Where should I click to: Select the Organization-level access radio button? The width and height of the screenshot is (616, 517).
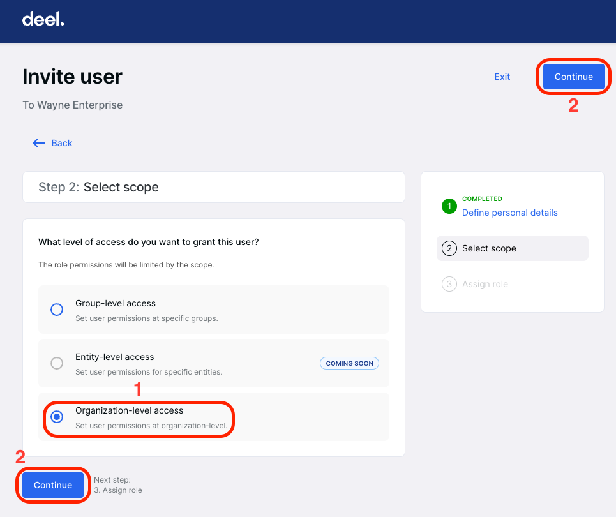[x=56, y=417]
